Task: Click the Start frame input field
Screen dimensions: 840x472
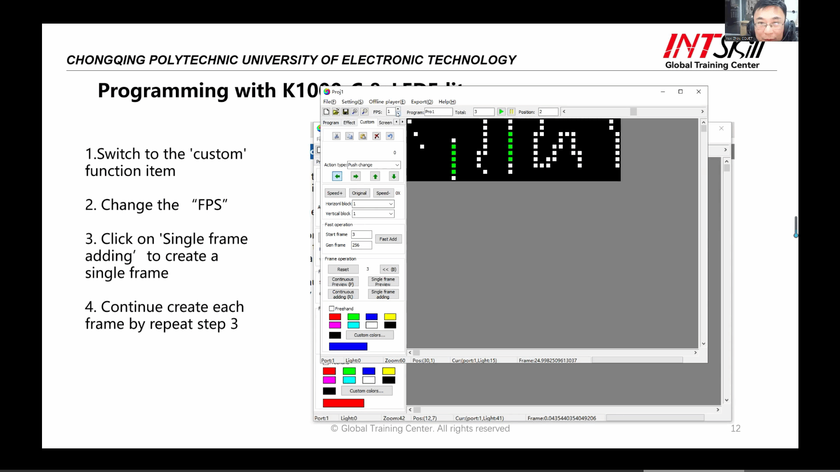Action: click(361, 235)
